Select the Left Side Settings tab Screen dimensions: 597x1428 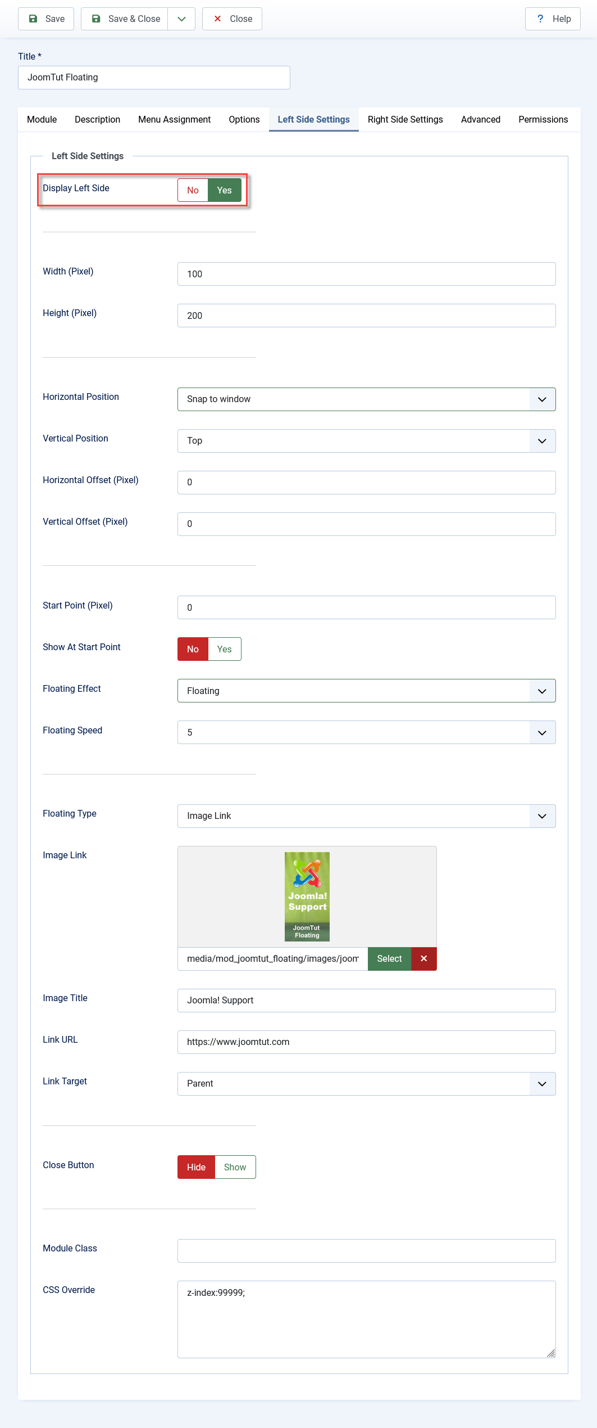314,119
